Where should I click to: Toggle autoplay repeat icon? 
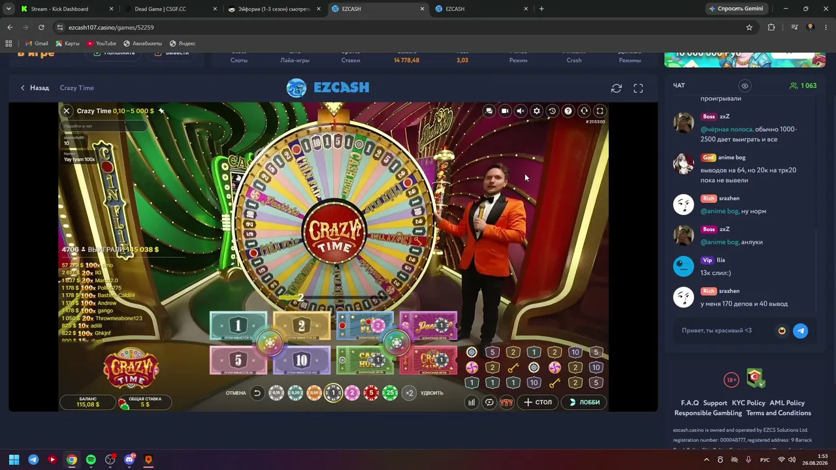(489, 402)
